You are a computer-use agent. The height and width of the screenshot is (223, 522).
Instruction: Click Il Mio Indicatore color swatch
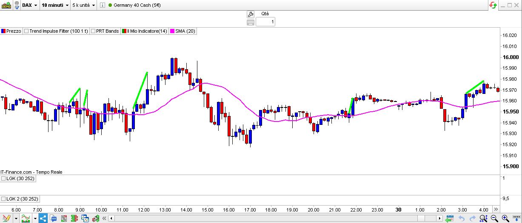(124, 31)
